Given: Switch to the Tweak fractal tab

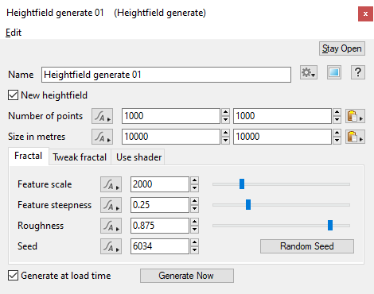Looking at the screenshot, I should (x=80, y=157).
